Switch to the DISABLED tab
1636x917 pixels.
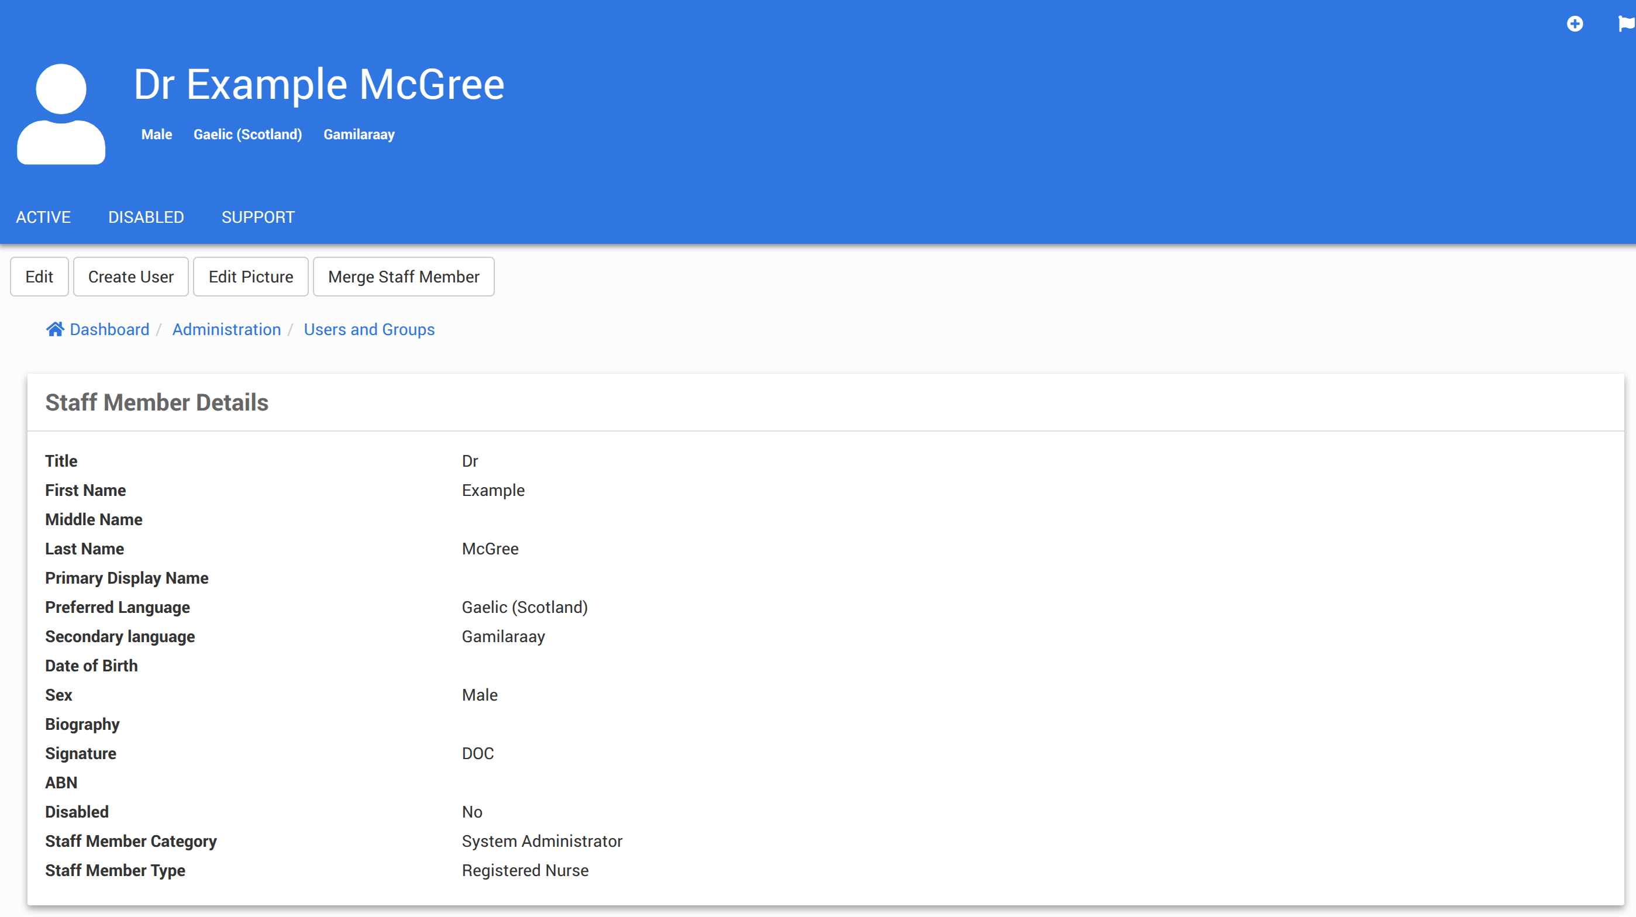pyautogui.click(x=146, y=217)
